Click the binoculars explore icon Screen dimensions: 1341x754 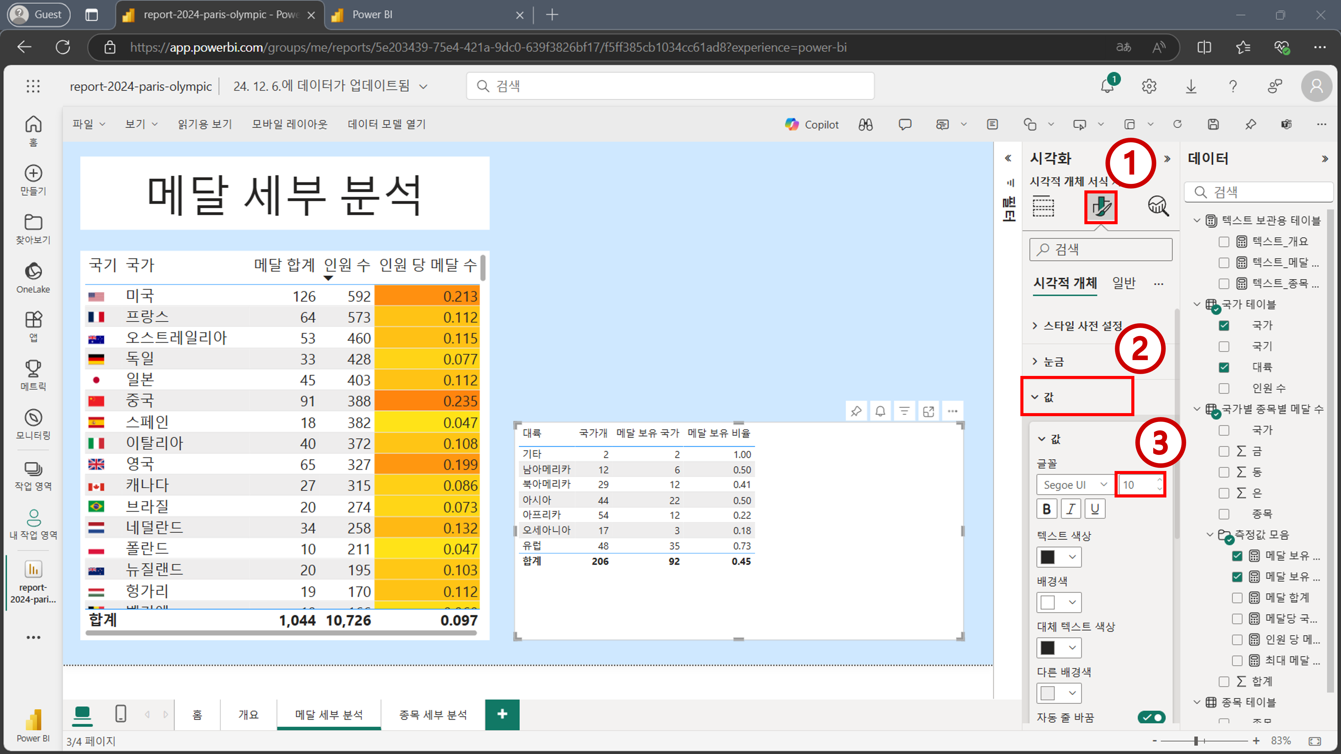[x=866, y=124]
